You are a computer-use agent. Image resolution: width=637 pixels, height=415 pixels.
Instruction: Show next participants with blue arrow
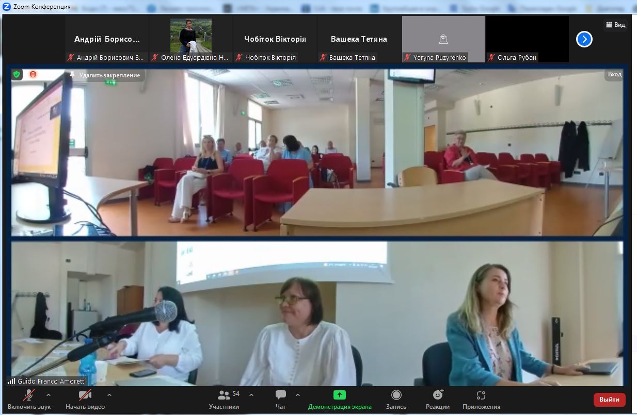point(584,39)
